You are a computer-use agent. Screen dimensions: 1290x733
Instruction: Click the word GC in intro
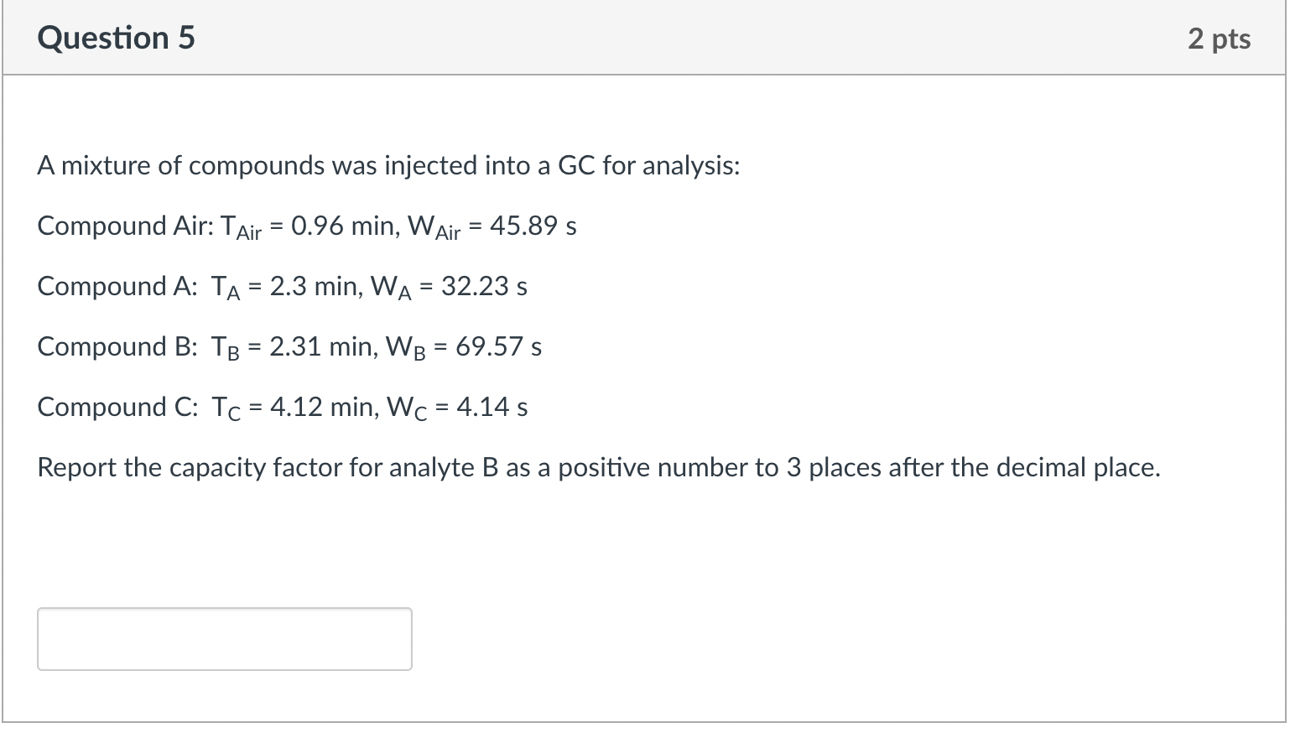pos(576,166)
